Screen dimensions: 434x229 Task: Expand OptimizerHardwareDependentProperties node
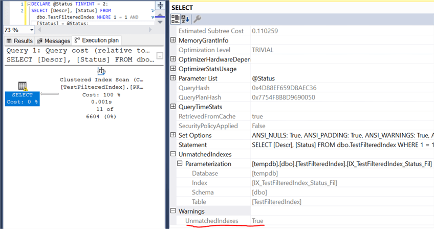pyautogui.click(x=173, y=59)
